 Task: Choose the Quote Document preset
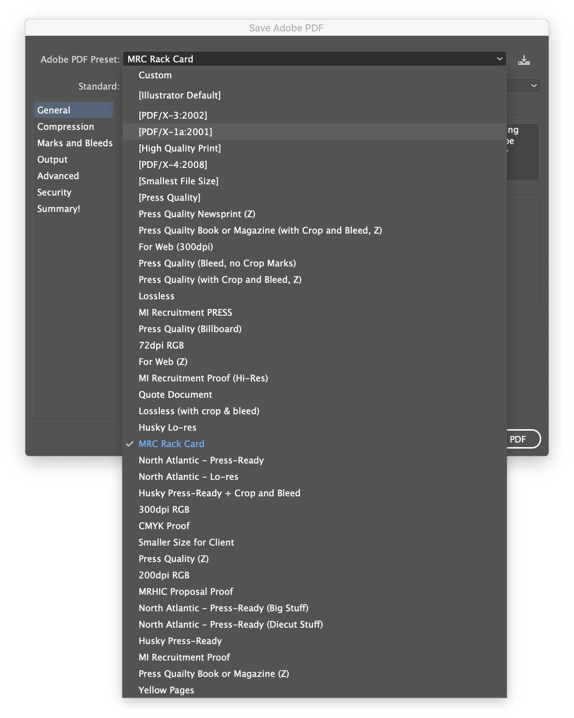point(315,394)
